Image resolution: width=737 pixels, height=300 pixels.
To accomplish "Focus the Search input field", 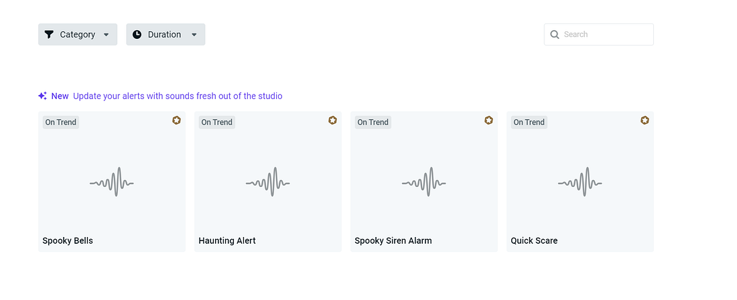I will (x=605, y=35).
